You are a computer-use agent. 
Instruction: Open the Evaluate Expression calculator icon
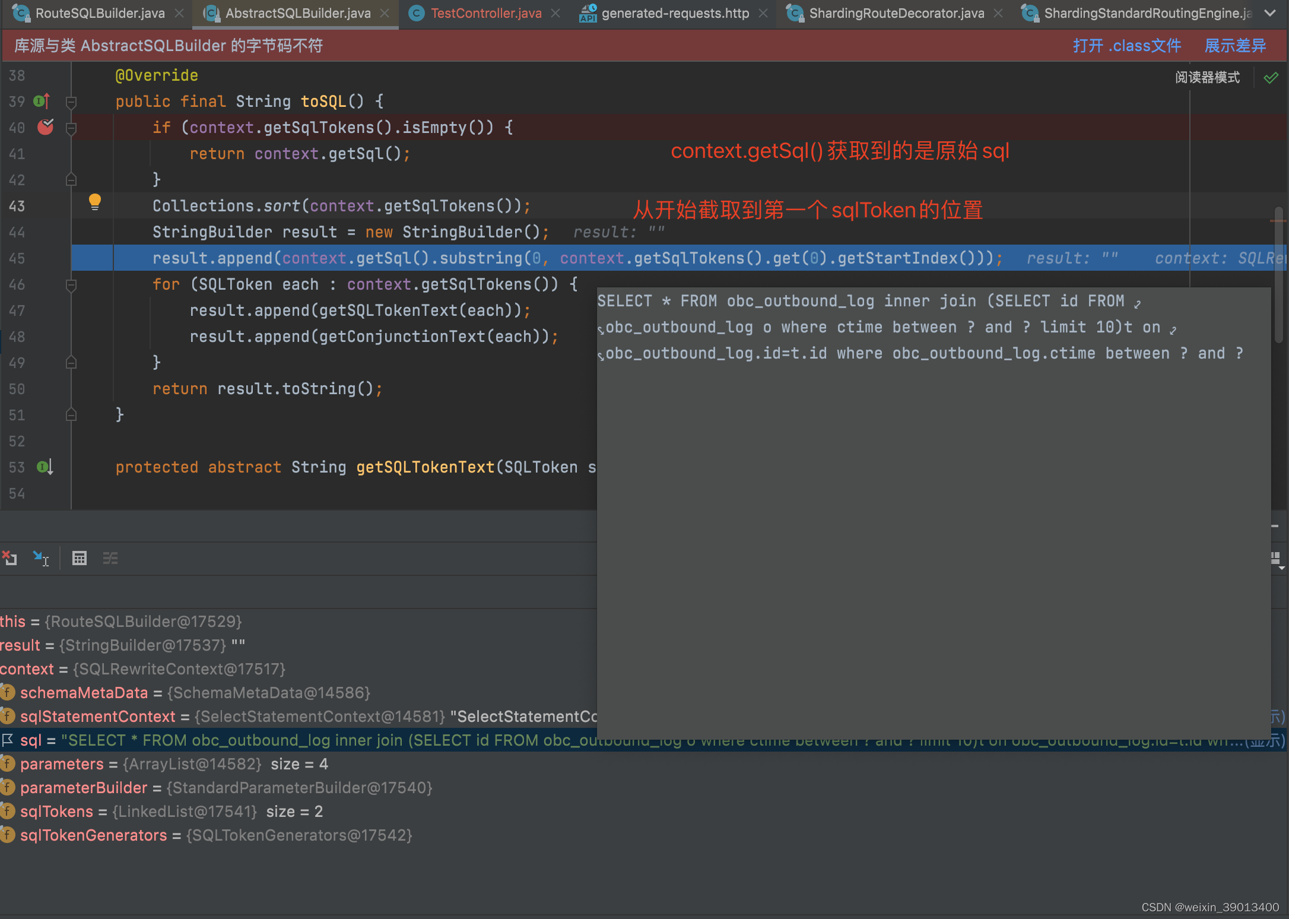(80, 558)
